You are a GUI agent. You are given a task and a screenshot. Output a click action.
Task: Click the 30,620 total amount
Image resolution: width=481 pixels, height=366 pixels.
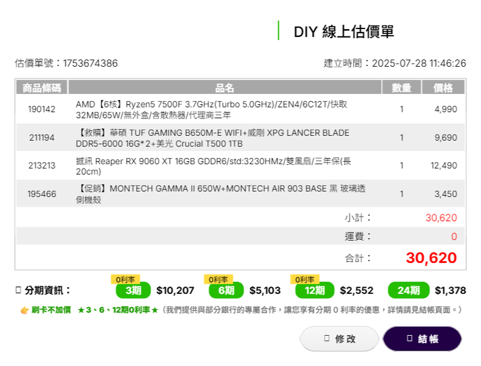pos(431,257)
